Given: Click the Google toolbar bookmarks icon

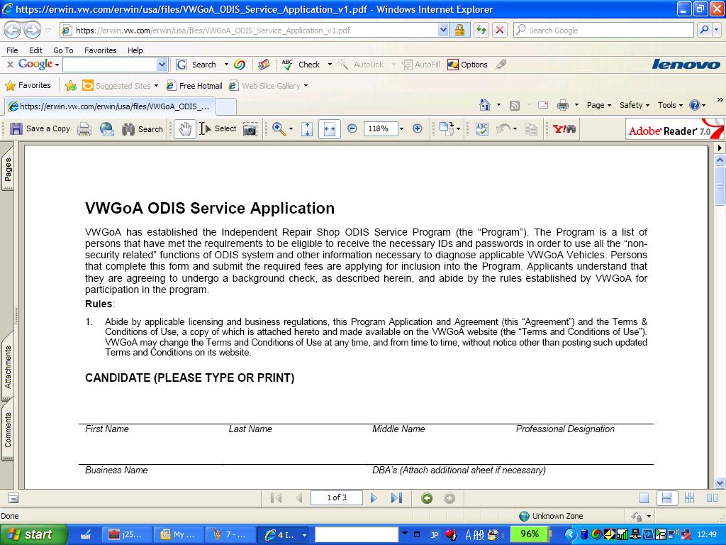Looking at the screenshot, I should click(x=264, y=65).
